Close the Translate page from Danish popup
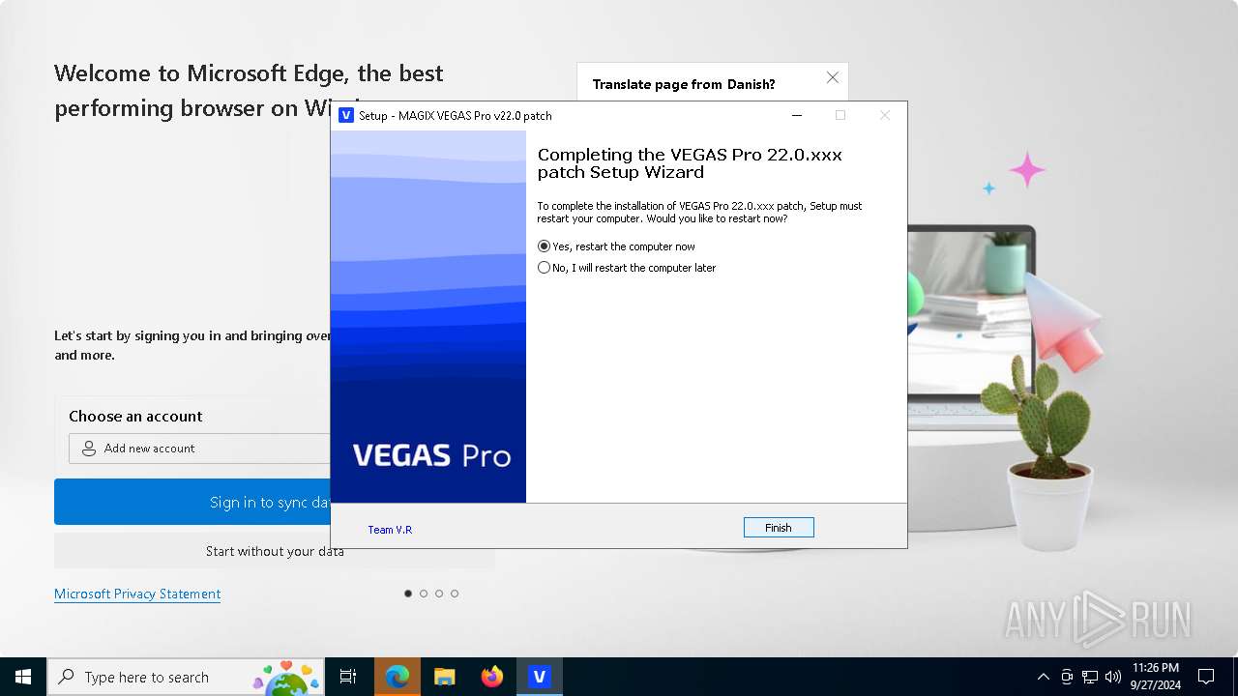The image size is (1238, 696). pyautogui.click(x=833, y=77)
